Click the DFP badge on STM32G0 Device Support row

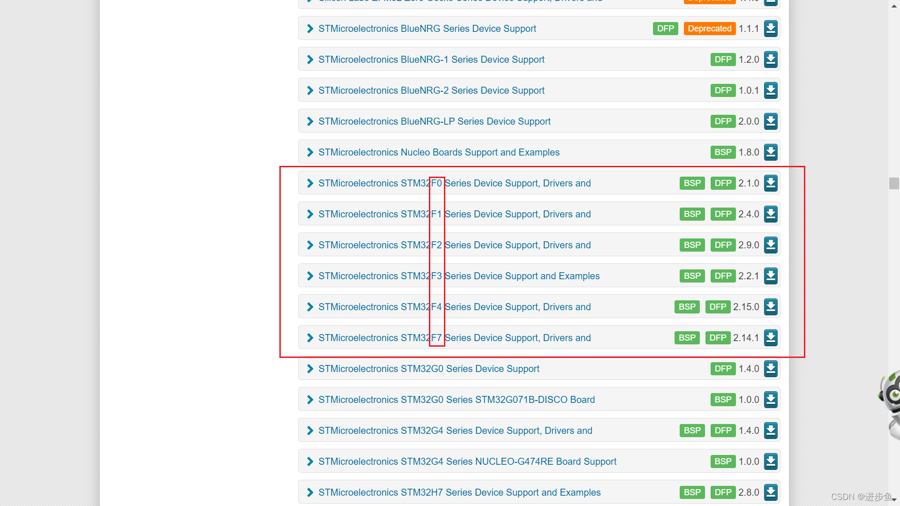723,369
